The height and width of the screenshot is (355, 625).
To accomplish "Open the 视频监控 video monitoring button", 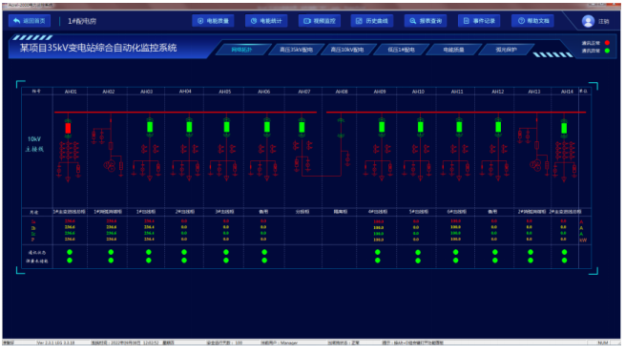I will (x=320, y=21).
